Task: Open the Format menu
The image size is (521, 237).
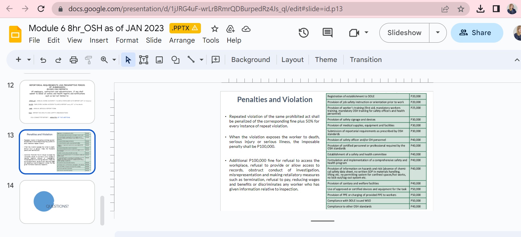Action: [127, 40]
